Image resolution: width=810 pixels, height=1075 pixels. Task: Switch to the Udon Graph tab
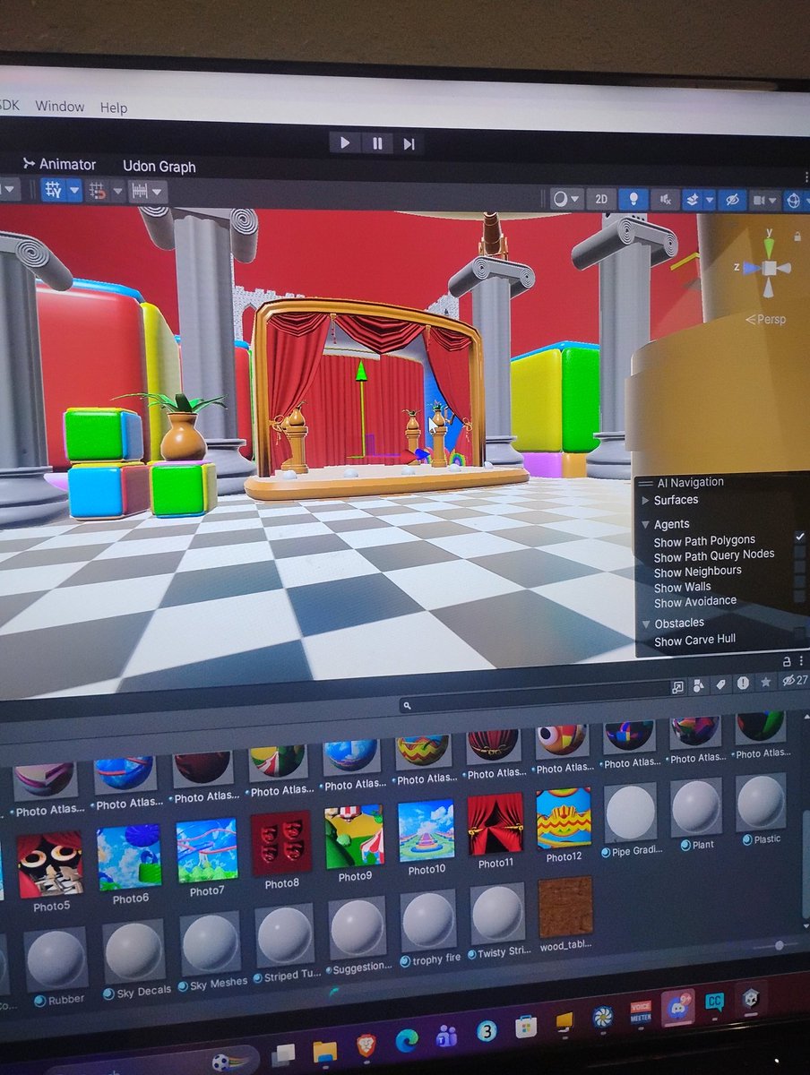point(159,167)
